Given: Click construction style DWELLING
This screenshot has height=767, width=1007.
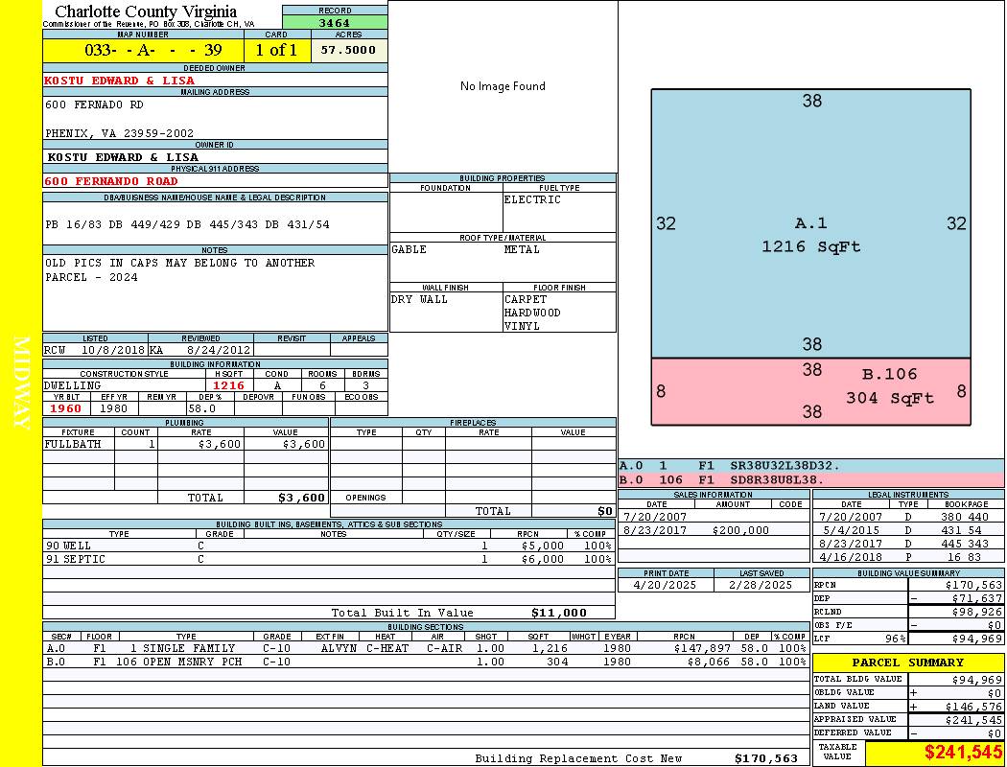Looking at the screenshot, I should point(72,385).
